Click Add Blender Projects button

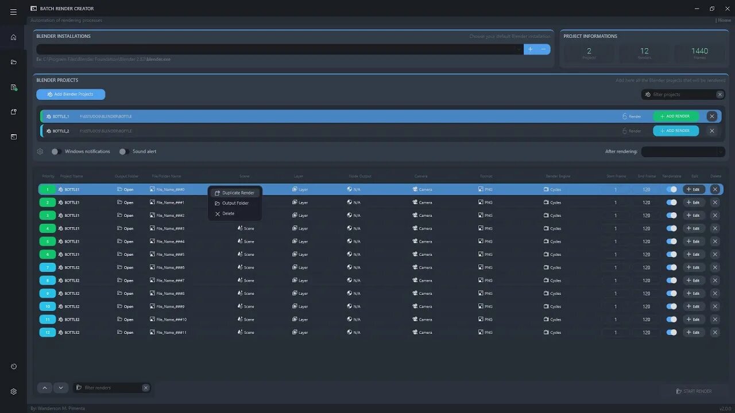point(71,94)
